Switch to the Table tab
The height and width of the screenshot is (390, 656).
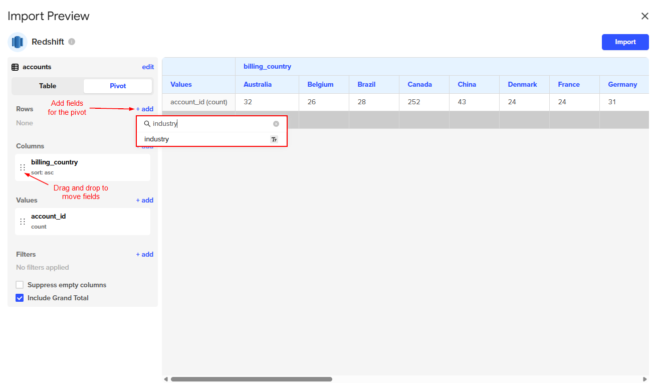pyautogui.click(x=48, y=86)
